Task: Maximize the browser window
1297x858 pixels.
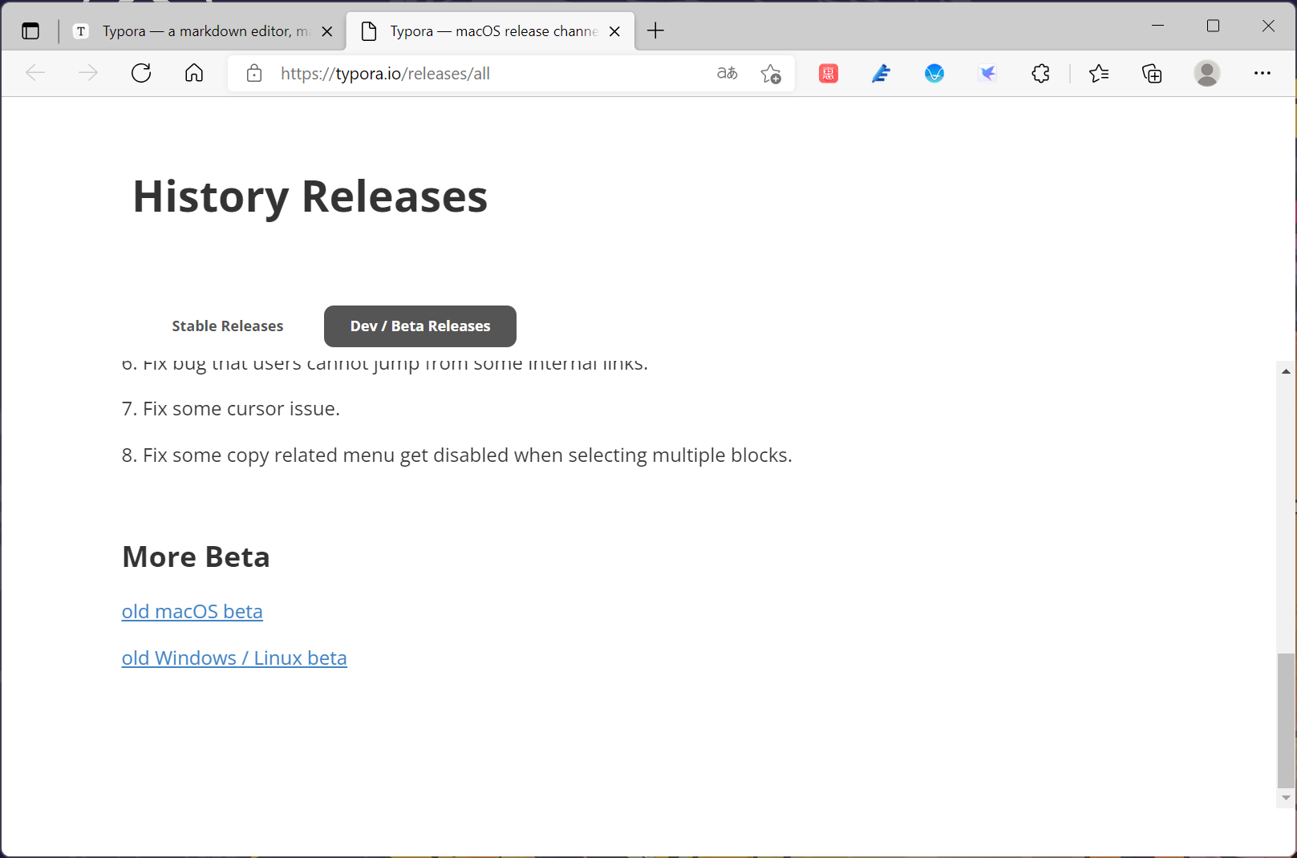Action: coord(1213,26)
